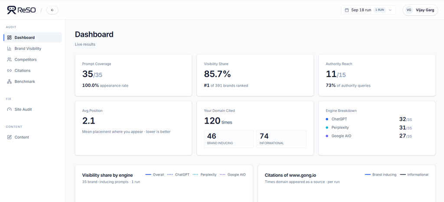This screenshot has height=202, width=444.
Task: Click the Brand Visibility bar chart icon
Action: click(x=10, y=49)
